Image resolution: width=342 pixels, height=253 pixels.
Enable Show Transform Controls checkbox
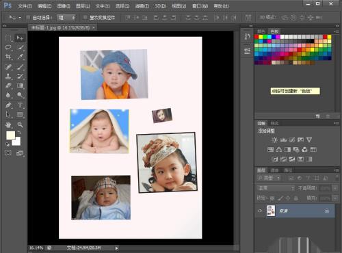pyautogui.click(x=85, y=17)
